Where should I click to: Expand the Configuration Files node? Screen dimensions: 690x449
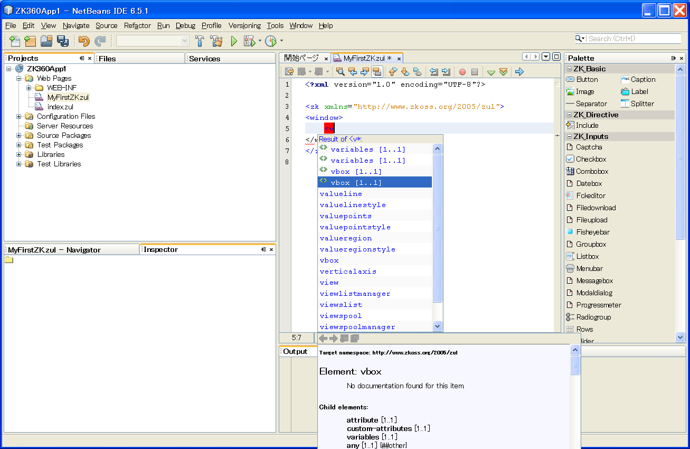(x=19, y=116)
